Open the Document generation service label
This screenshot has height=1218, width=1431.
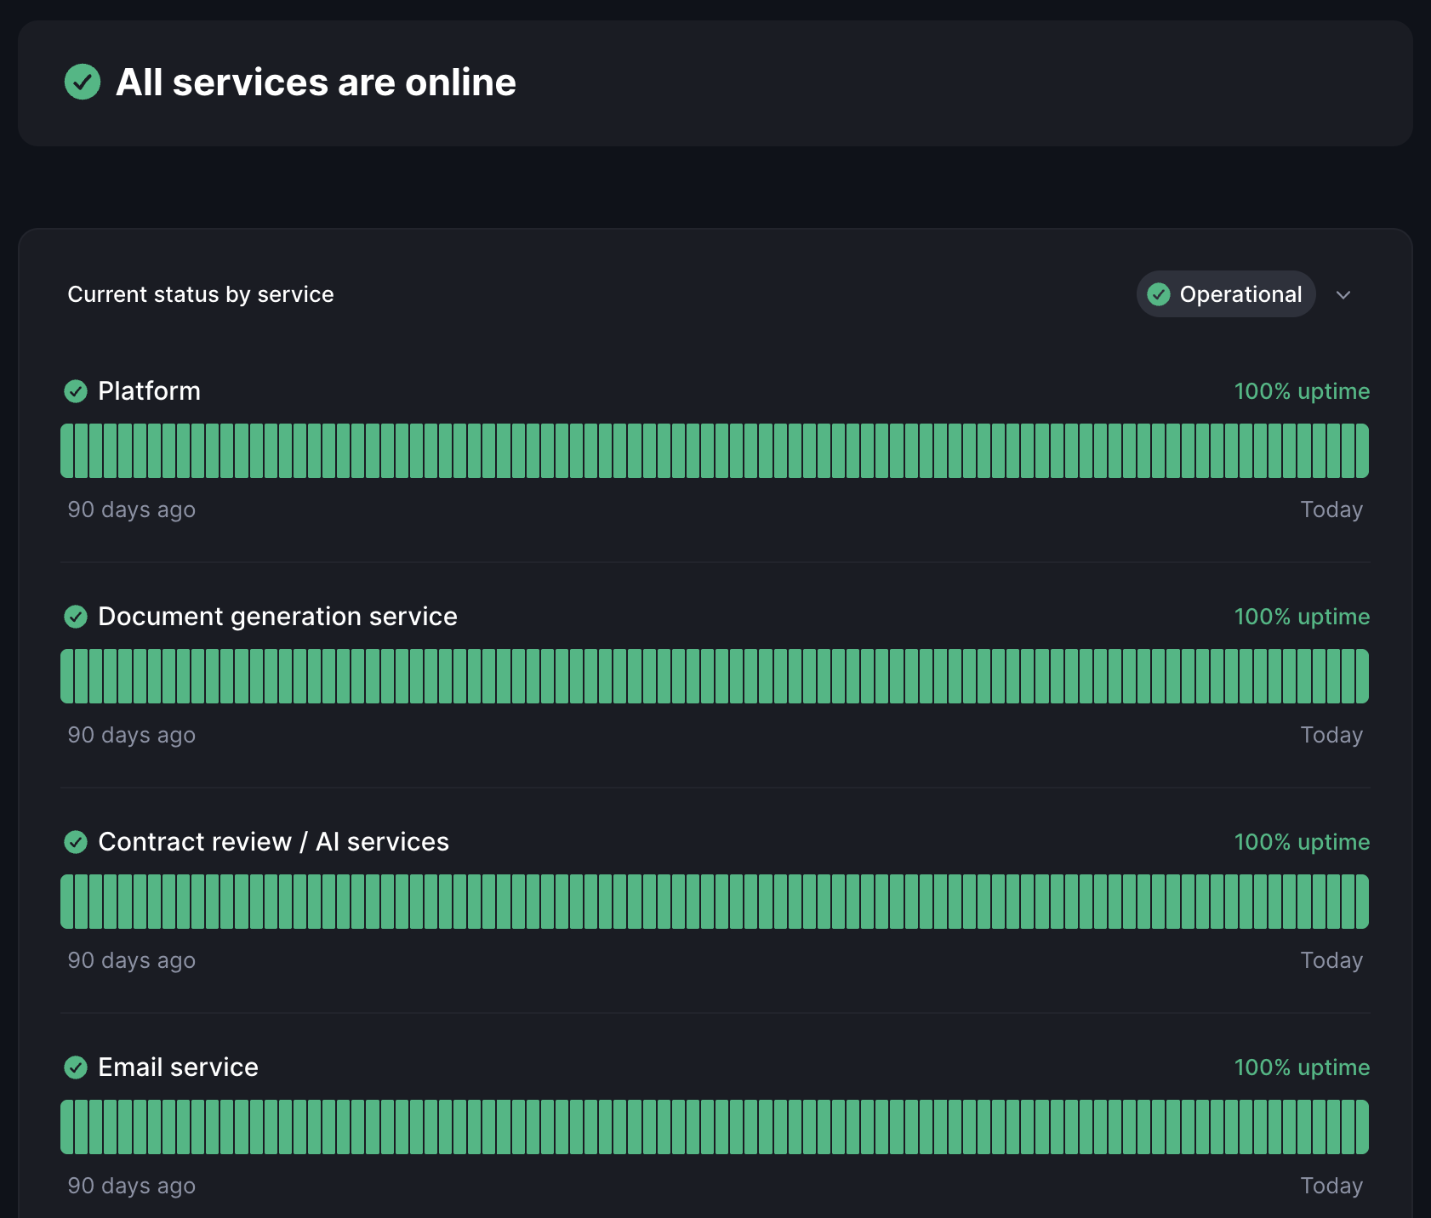coord(277,617)
